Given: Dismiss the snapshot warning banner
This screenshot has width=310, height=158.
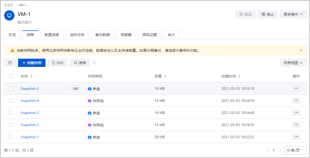Looking at the screenshot, I should click(x=301, y=50).
